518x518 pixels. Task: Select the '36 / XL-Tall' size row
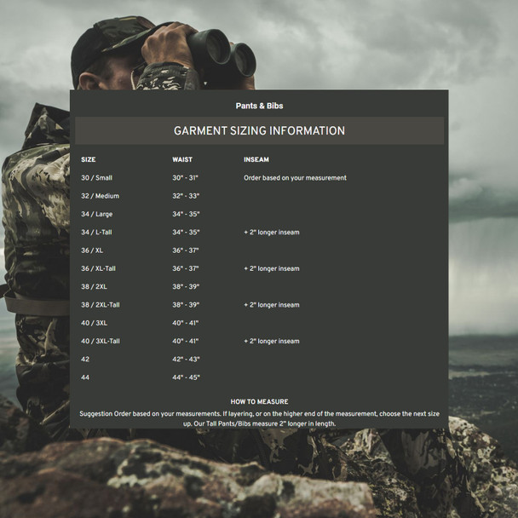pyautogui.click(x=99, y=268)
